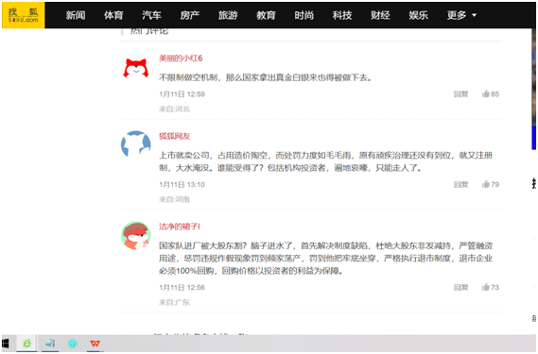Click the timestamp 1月11日 13:10
This screenshot has width=538, height=354.
(182, 184)
